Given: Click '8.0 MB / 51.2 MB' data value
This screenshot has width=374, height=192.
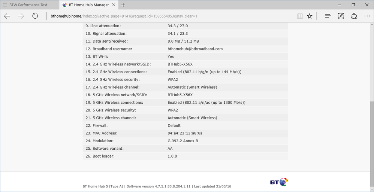Looking at the screenshot, I should click(183, 41).
